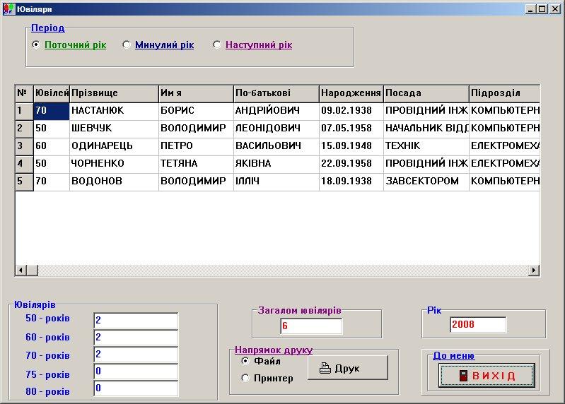Click the horizontal scrollbar thumb
The width and height of the screenshot is (565, 404).
(33, 270)
